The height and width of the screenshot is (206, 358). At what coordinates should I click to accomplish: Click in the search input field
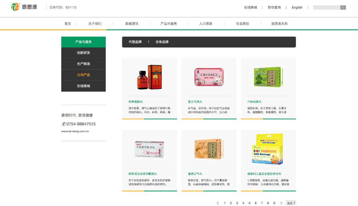327,7
